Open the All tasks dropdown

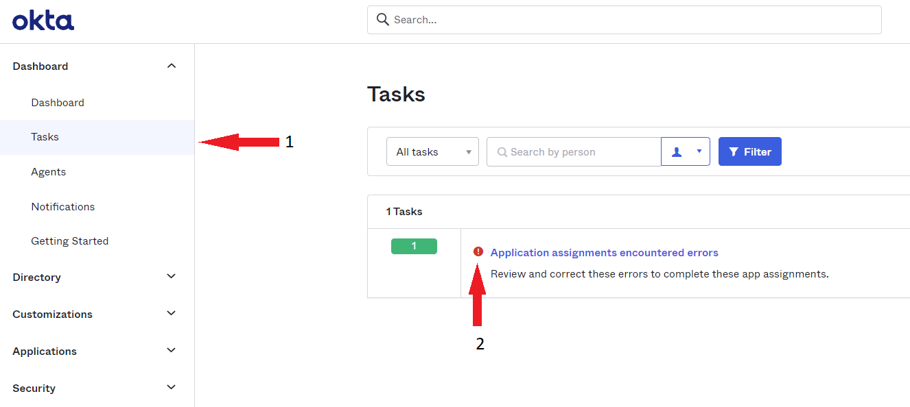tap(432, 151)
